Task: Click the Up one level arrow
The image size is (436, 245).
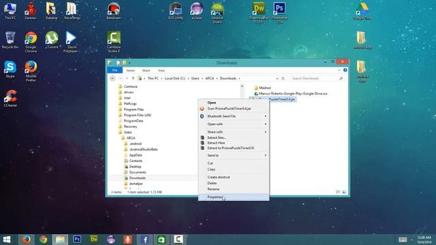Action: coord(134,79)
